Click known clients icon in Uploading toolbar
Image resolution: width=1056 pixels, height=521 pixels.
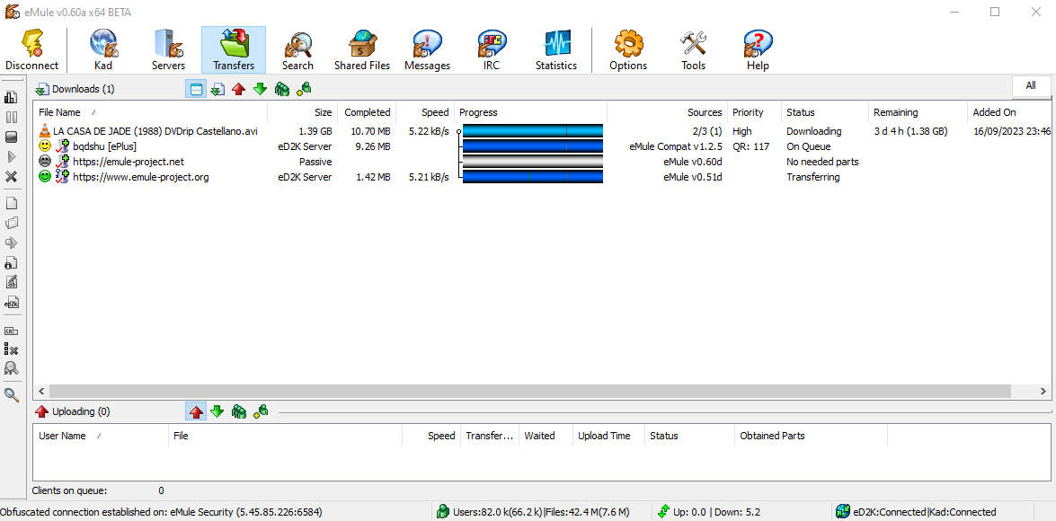(x=261, y=411)
